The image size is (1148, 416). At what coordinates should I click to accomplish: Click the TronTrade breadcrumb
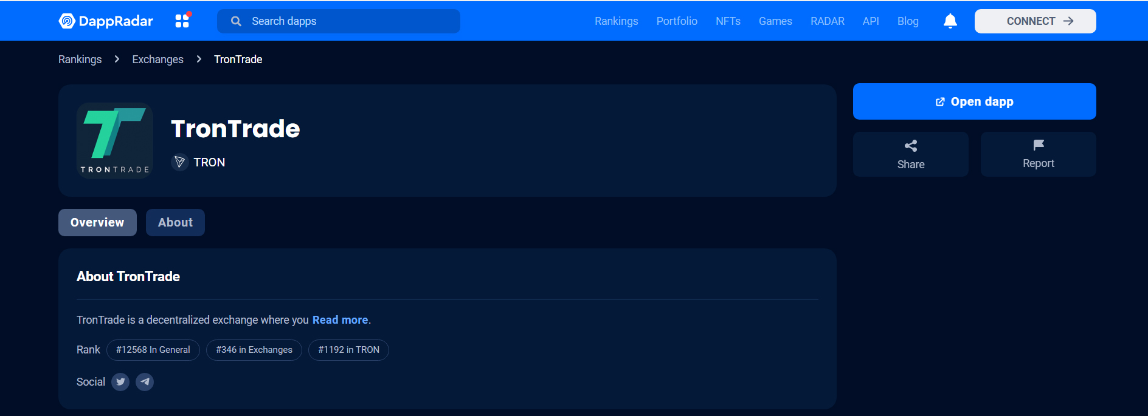238,60
